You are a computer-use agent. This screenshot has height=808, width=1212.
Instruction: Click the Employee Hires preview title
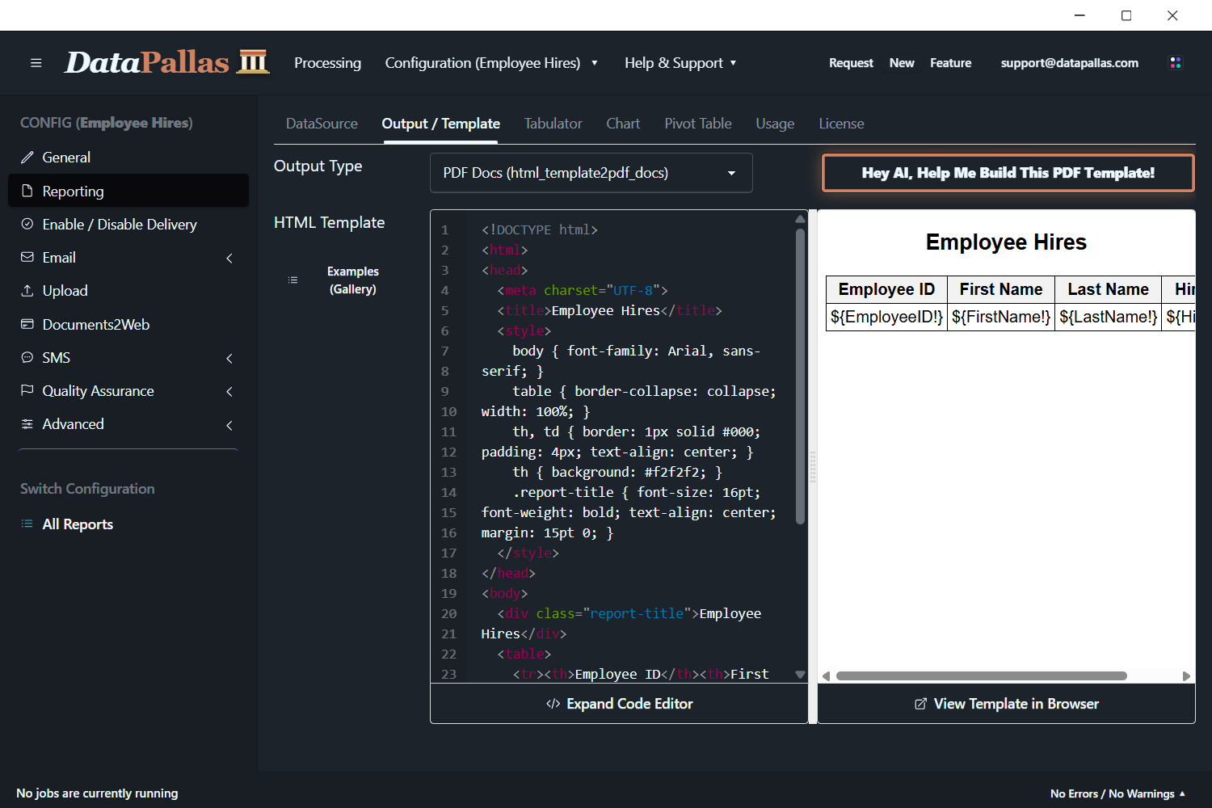pyautogui.click(x=1006, y=242)
